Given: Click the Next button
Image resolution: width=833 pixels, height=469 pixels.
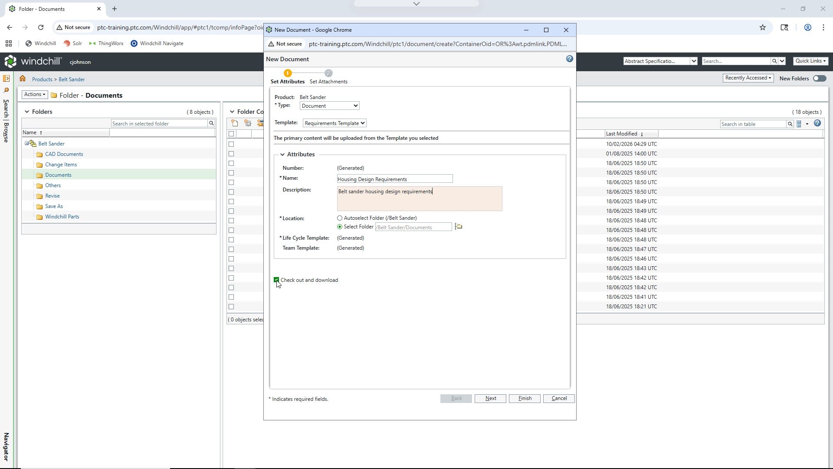Looking at the screenshot, I should [490, 399].
